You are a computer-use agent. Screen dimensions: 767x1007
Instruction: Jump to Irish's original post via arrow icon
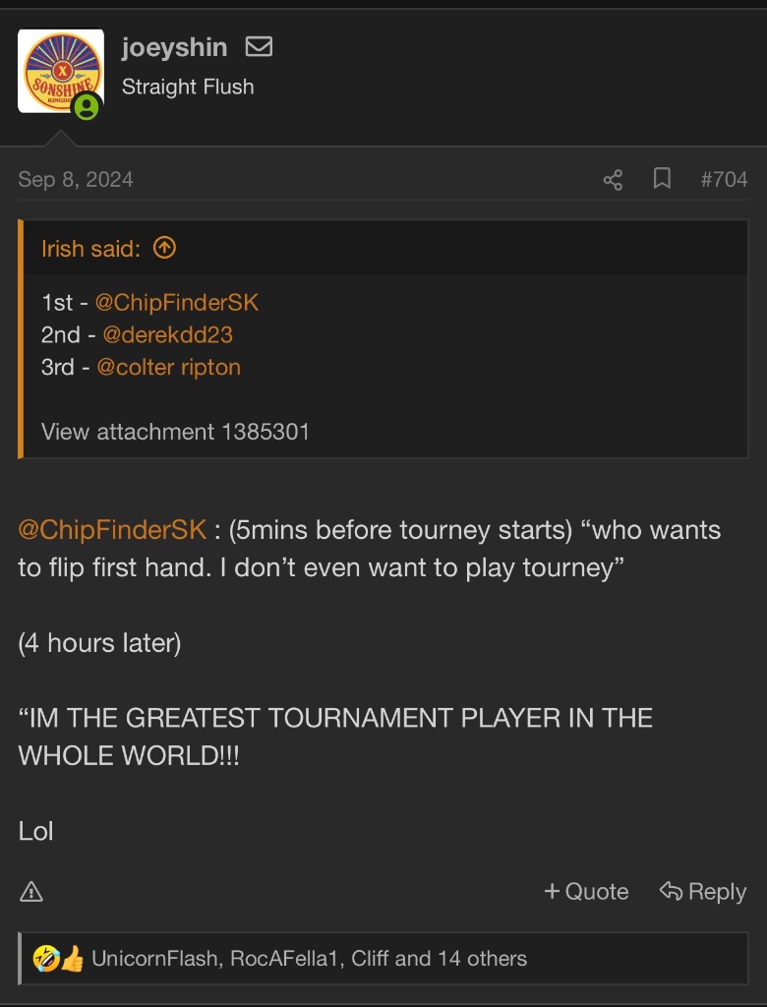pyautogui.click(x=164, y=248)
